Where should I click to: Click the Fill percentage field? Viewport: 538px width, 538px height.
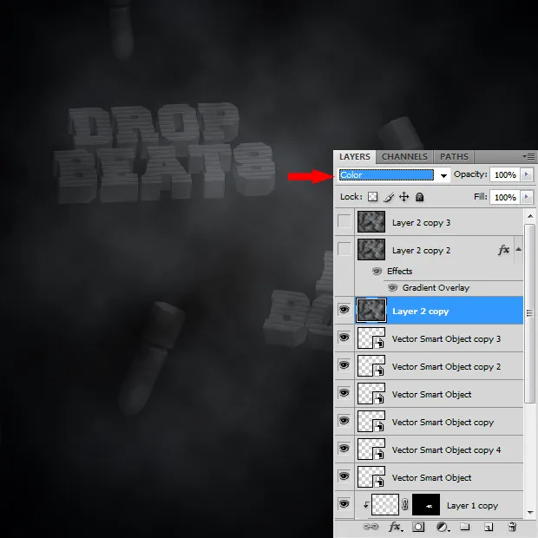pos(504,198)
